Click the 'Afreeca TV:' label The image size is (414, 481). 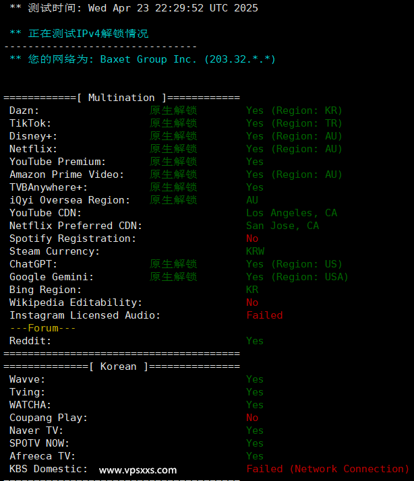(42, 456)
